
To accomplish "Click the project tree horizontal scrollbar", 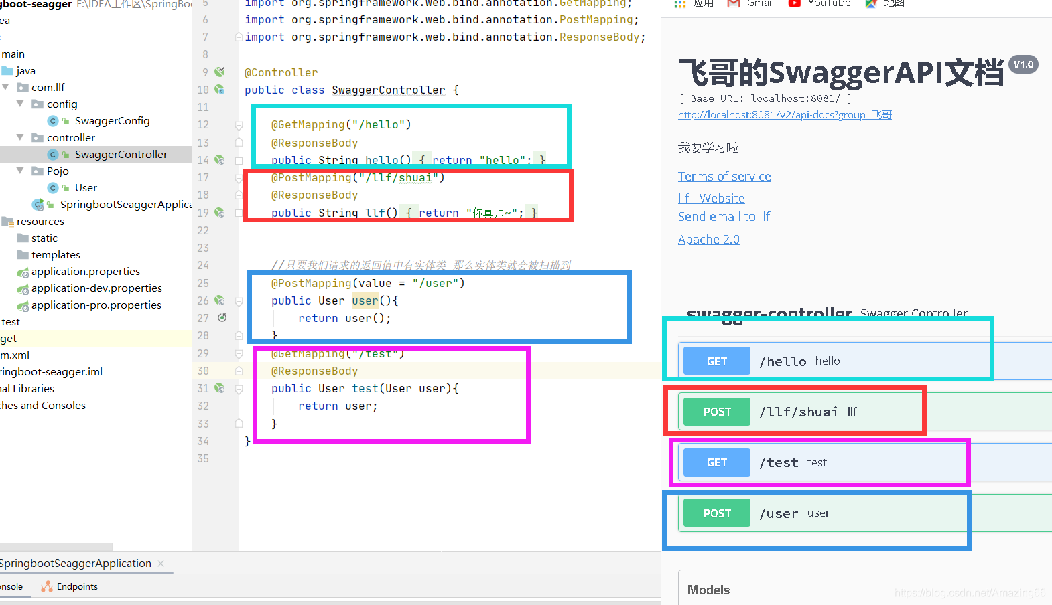I will [56, 547].
